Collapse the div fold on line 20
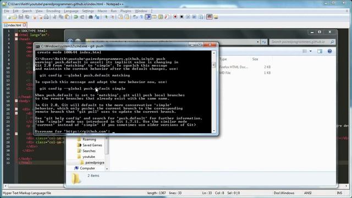The width and height of the screenshot is (352, 198). (x=16, y=109)
